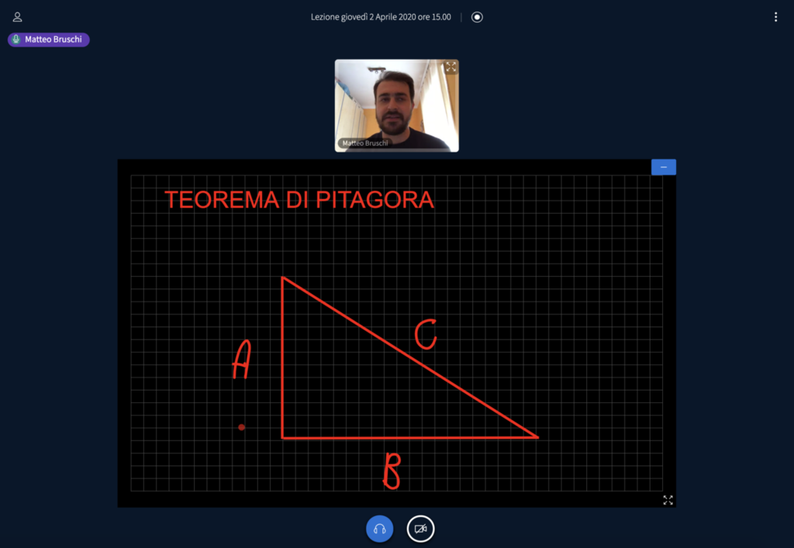Hide the presentation with the blue minus button
This screenshot has width=794, height=548.
[663, 167]
